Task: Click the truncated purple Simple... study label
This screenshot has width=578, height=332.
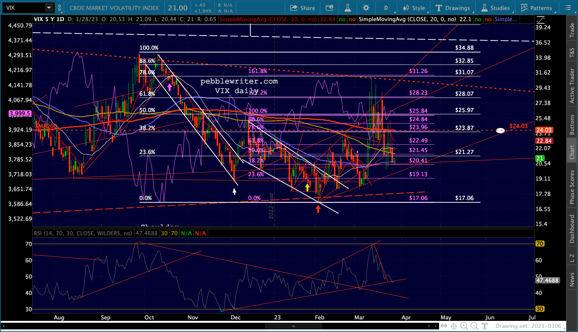Action: coord(506,19)
